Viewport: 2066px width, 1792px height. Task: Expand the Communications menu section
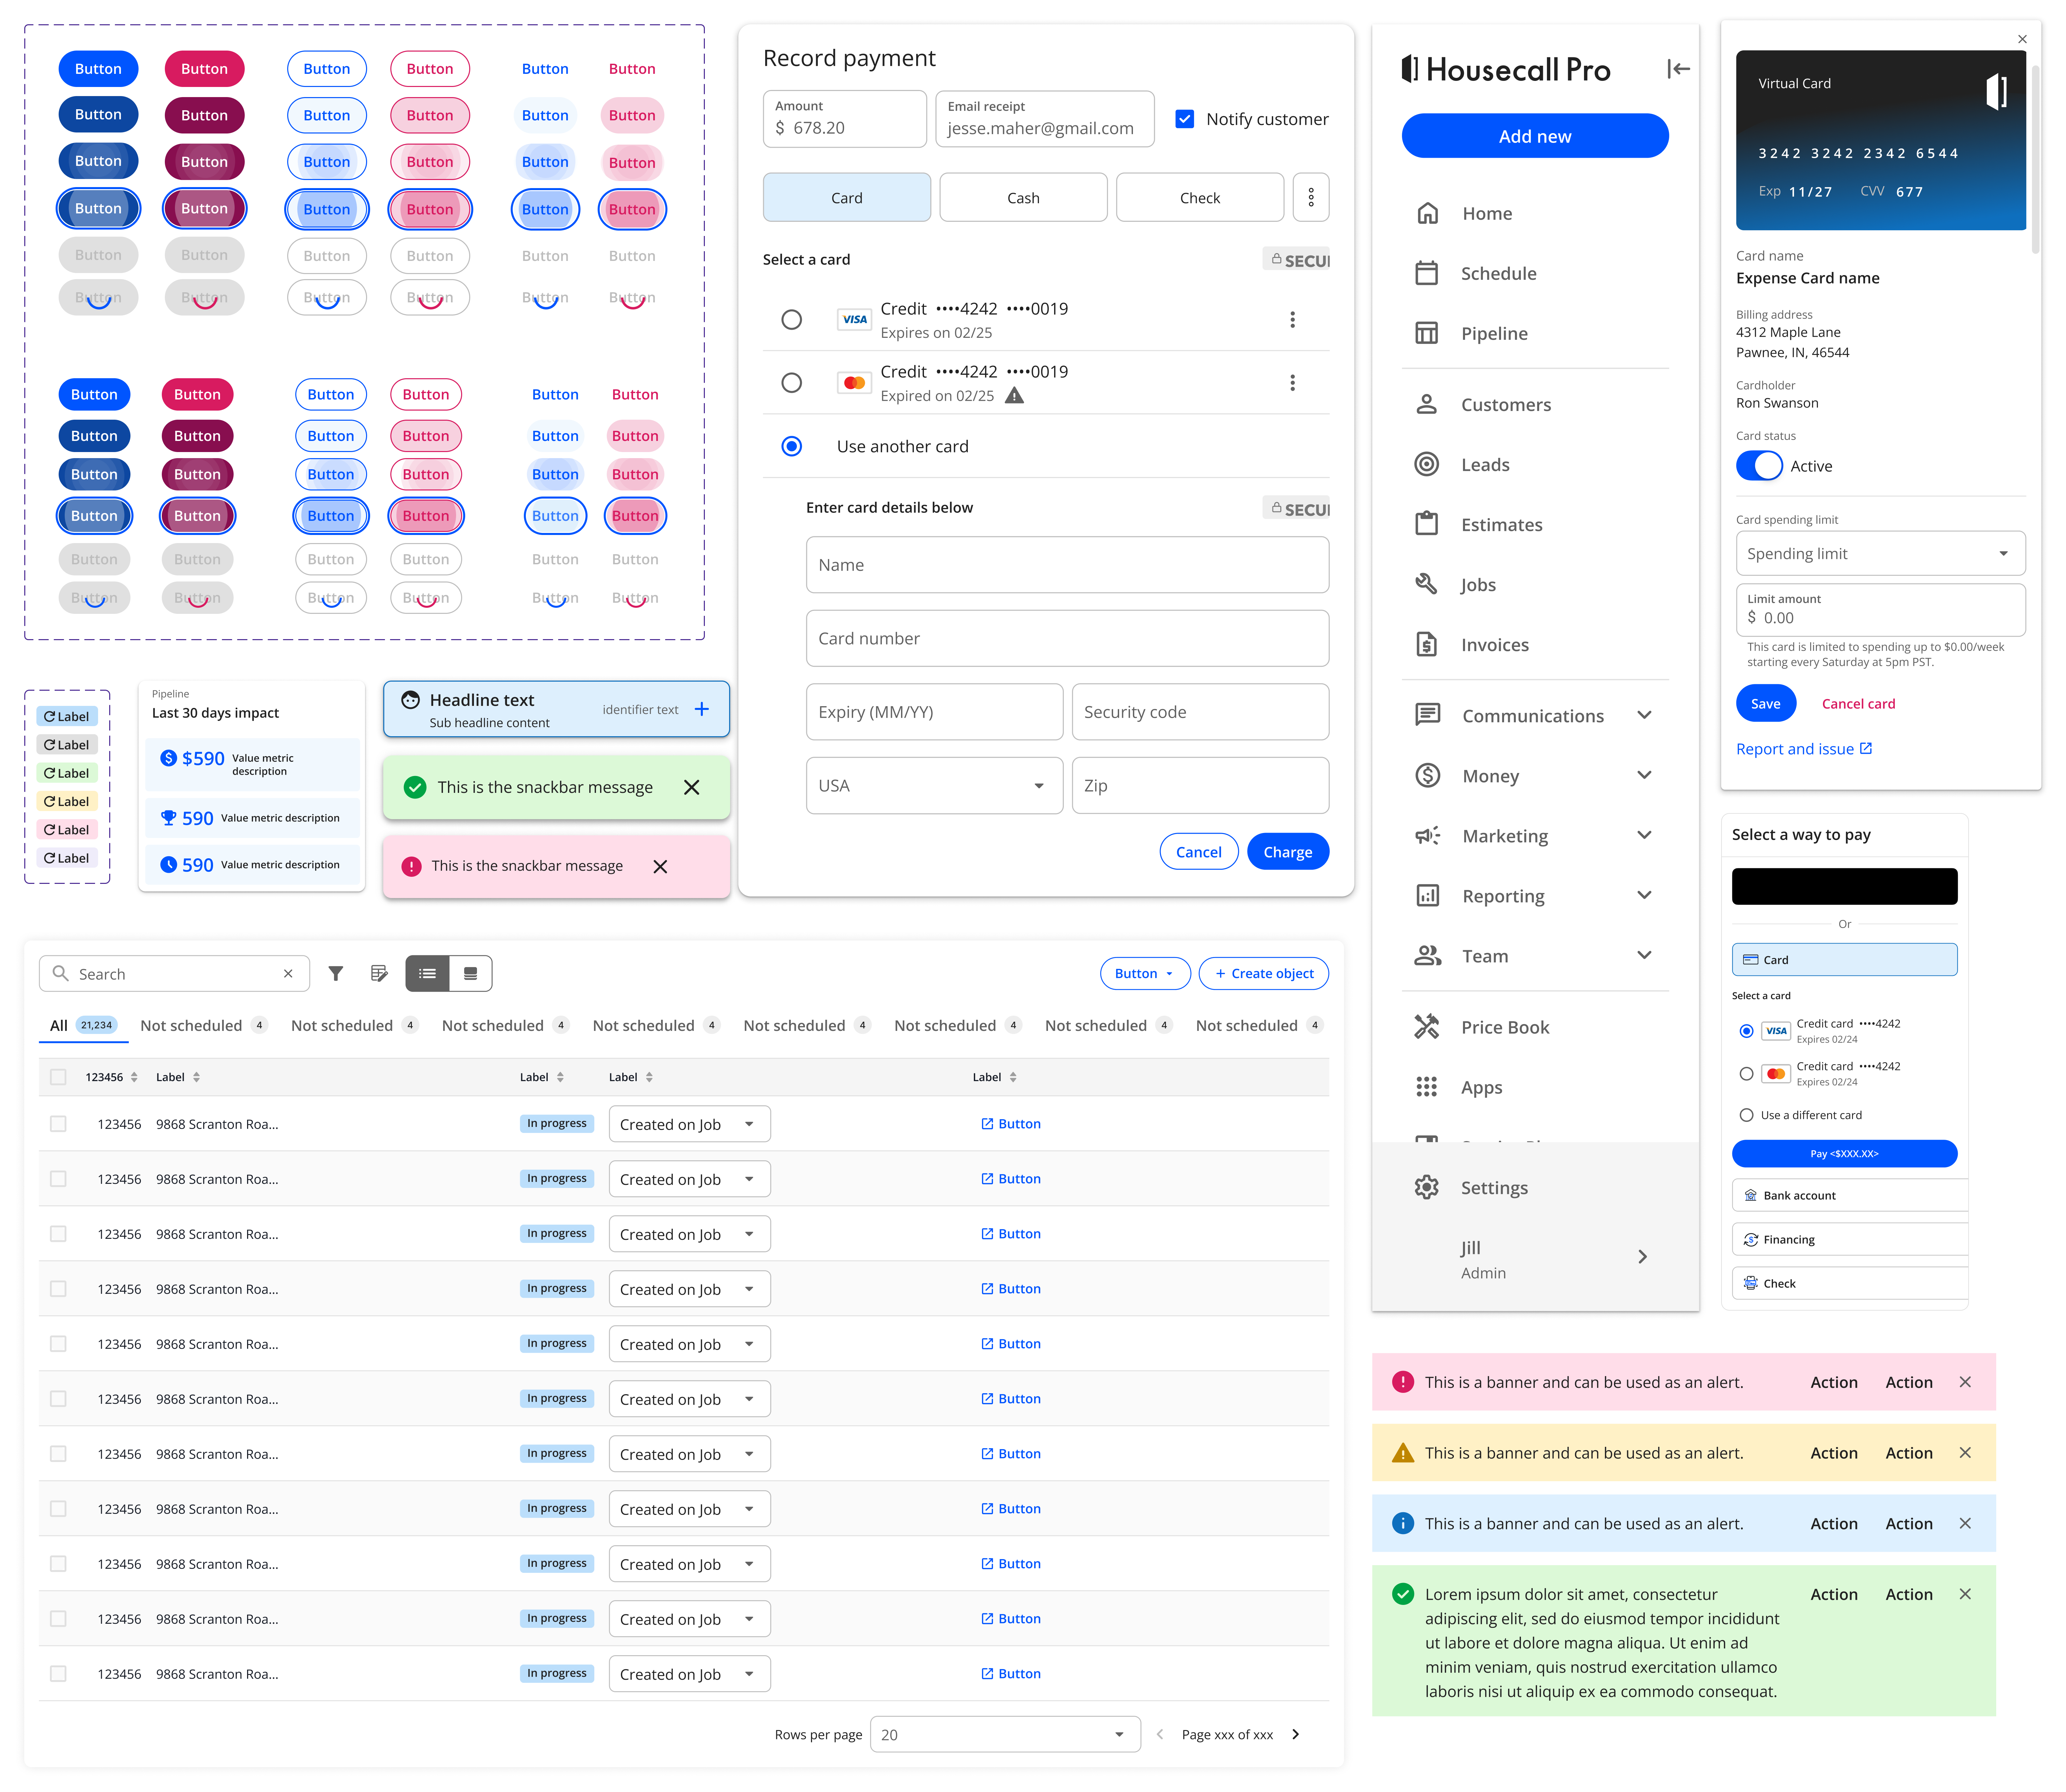click(1644, 715)
